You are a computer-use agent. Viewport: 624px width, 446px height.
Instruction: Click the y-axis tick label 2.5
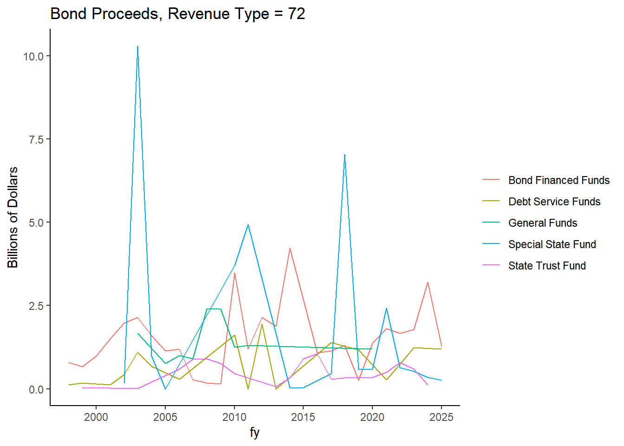36,306
